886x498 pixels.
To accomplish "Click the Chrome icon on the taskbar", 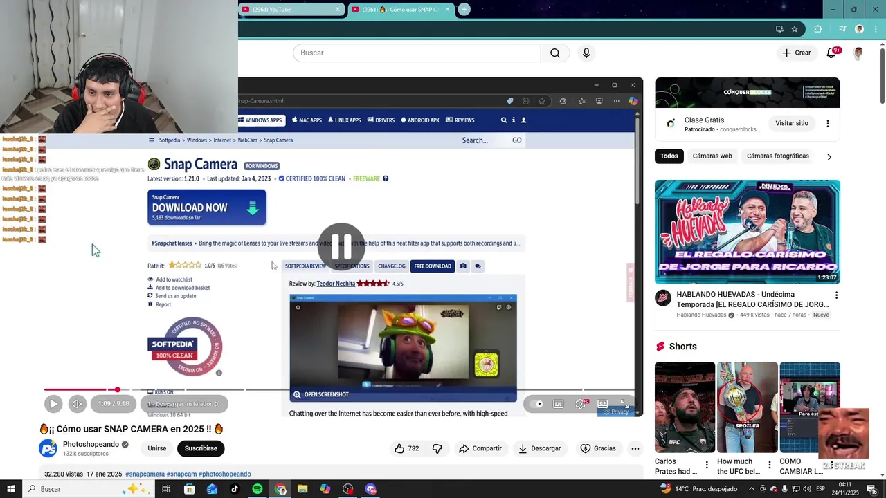I will coord(280,489).
